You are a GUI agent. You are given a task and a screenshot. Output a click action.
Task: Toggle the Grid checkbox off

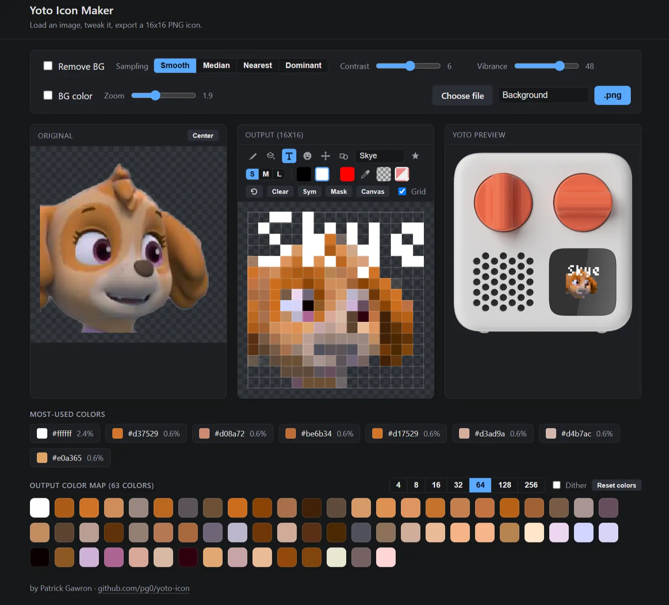point(402,192)
